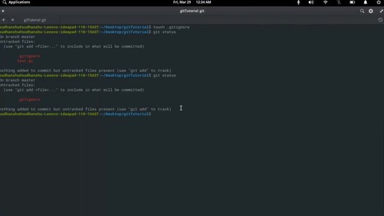Click the second 'use git add <file>' hint
Screen dimensions: 384x216
click(74, 90)
